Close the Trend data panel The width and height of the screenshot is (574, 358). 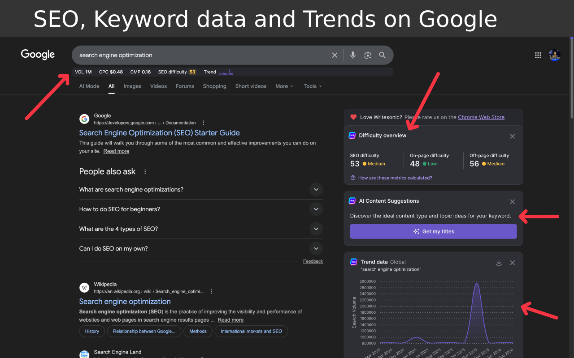513,263
